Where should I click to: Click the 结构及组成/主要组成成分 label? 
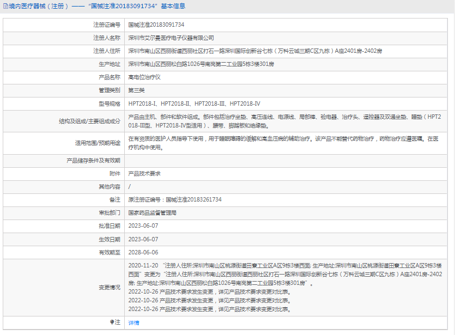(x=90, y=121)
